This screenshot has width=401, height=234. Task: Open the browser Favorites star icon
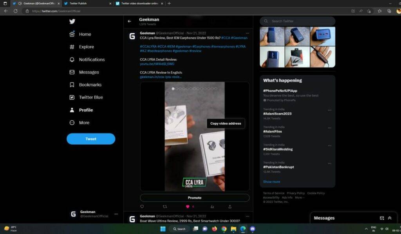pyautogui.click(x=380, y=11)
